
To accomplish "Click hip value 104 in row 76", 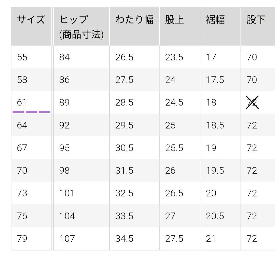I will coord(67,216).
